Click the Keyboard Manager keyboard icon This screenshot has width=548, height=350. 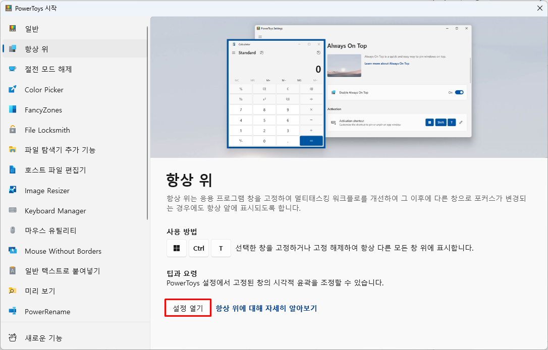(13, 210)
